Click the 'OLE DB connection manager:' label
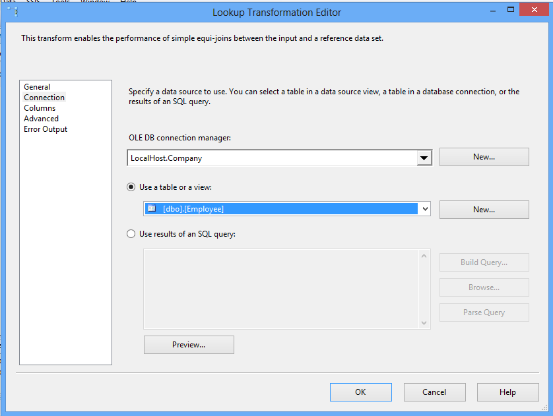The width and height of the screenshot is (553, 416). 179,138
